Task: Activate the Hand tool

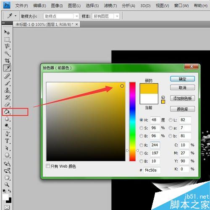Action: point(7,177)
